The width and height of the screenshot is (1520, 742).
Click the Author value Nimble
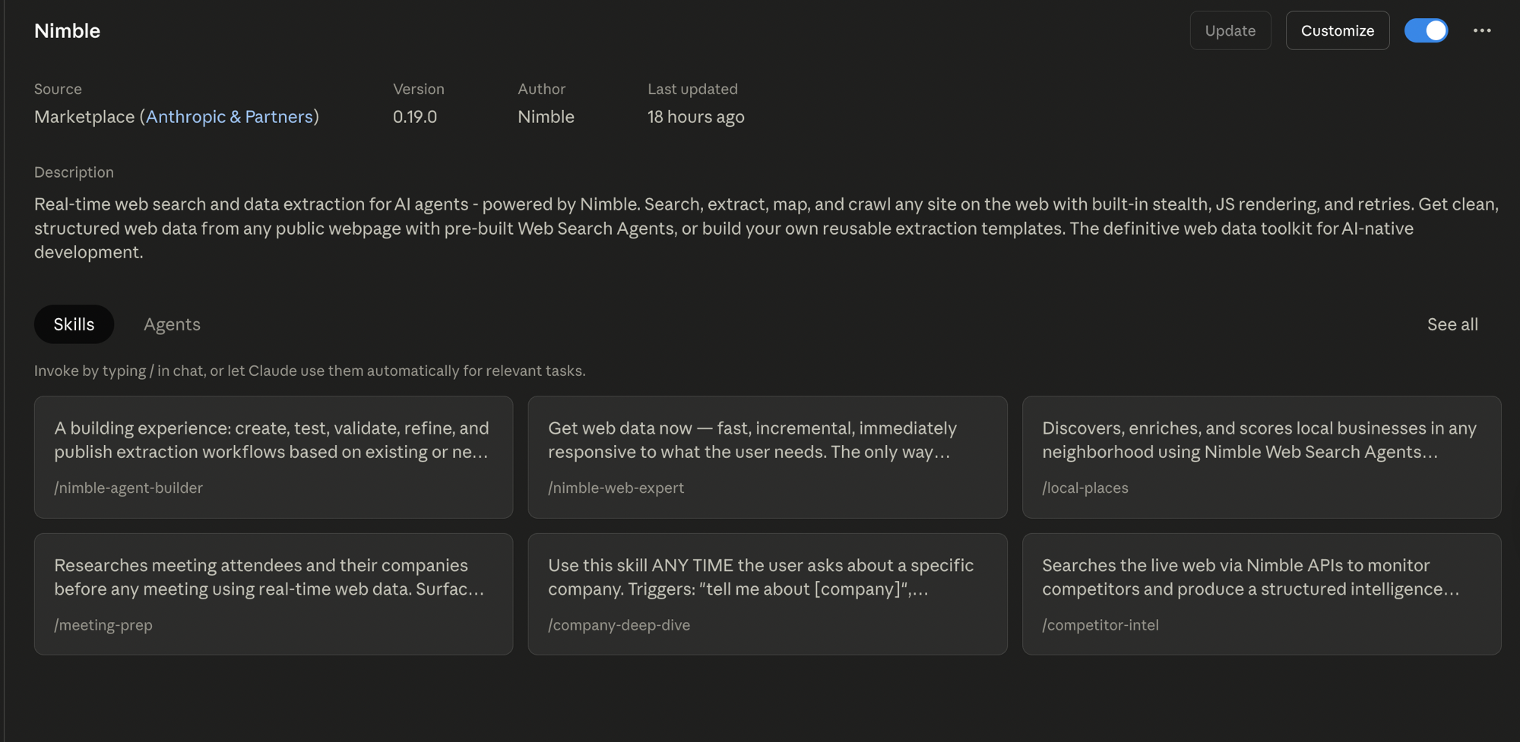pos(546,116)
